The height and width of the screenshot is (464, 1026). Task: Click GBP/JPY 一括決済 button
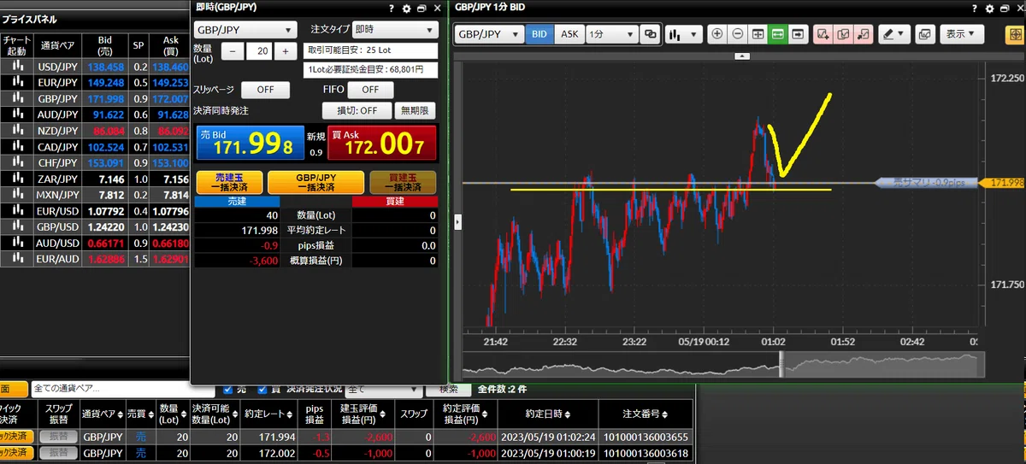pyautogui.click(x=315, y=181)
